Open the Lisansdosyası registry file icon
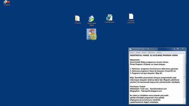Image resolution: width=189 pixels, height=106 pixels. click(110, 19)
